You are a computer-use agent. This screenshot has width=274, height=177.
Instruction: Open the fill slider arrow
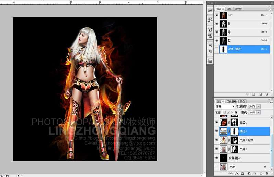259,112
